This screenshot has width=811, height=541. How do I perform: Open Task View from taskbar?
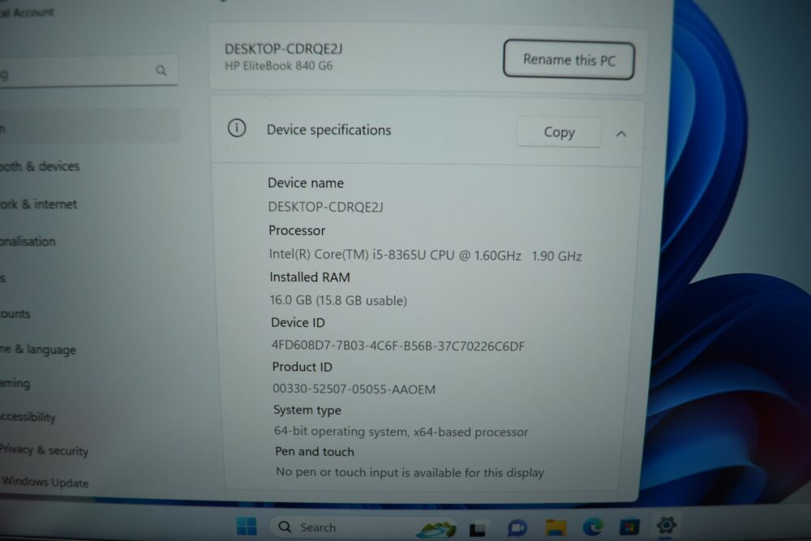click(478, 529)
